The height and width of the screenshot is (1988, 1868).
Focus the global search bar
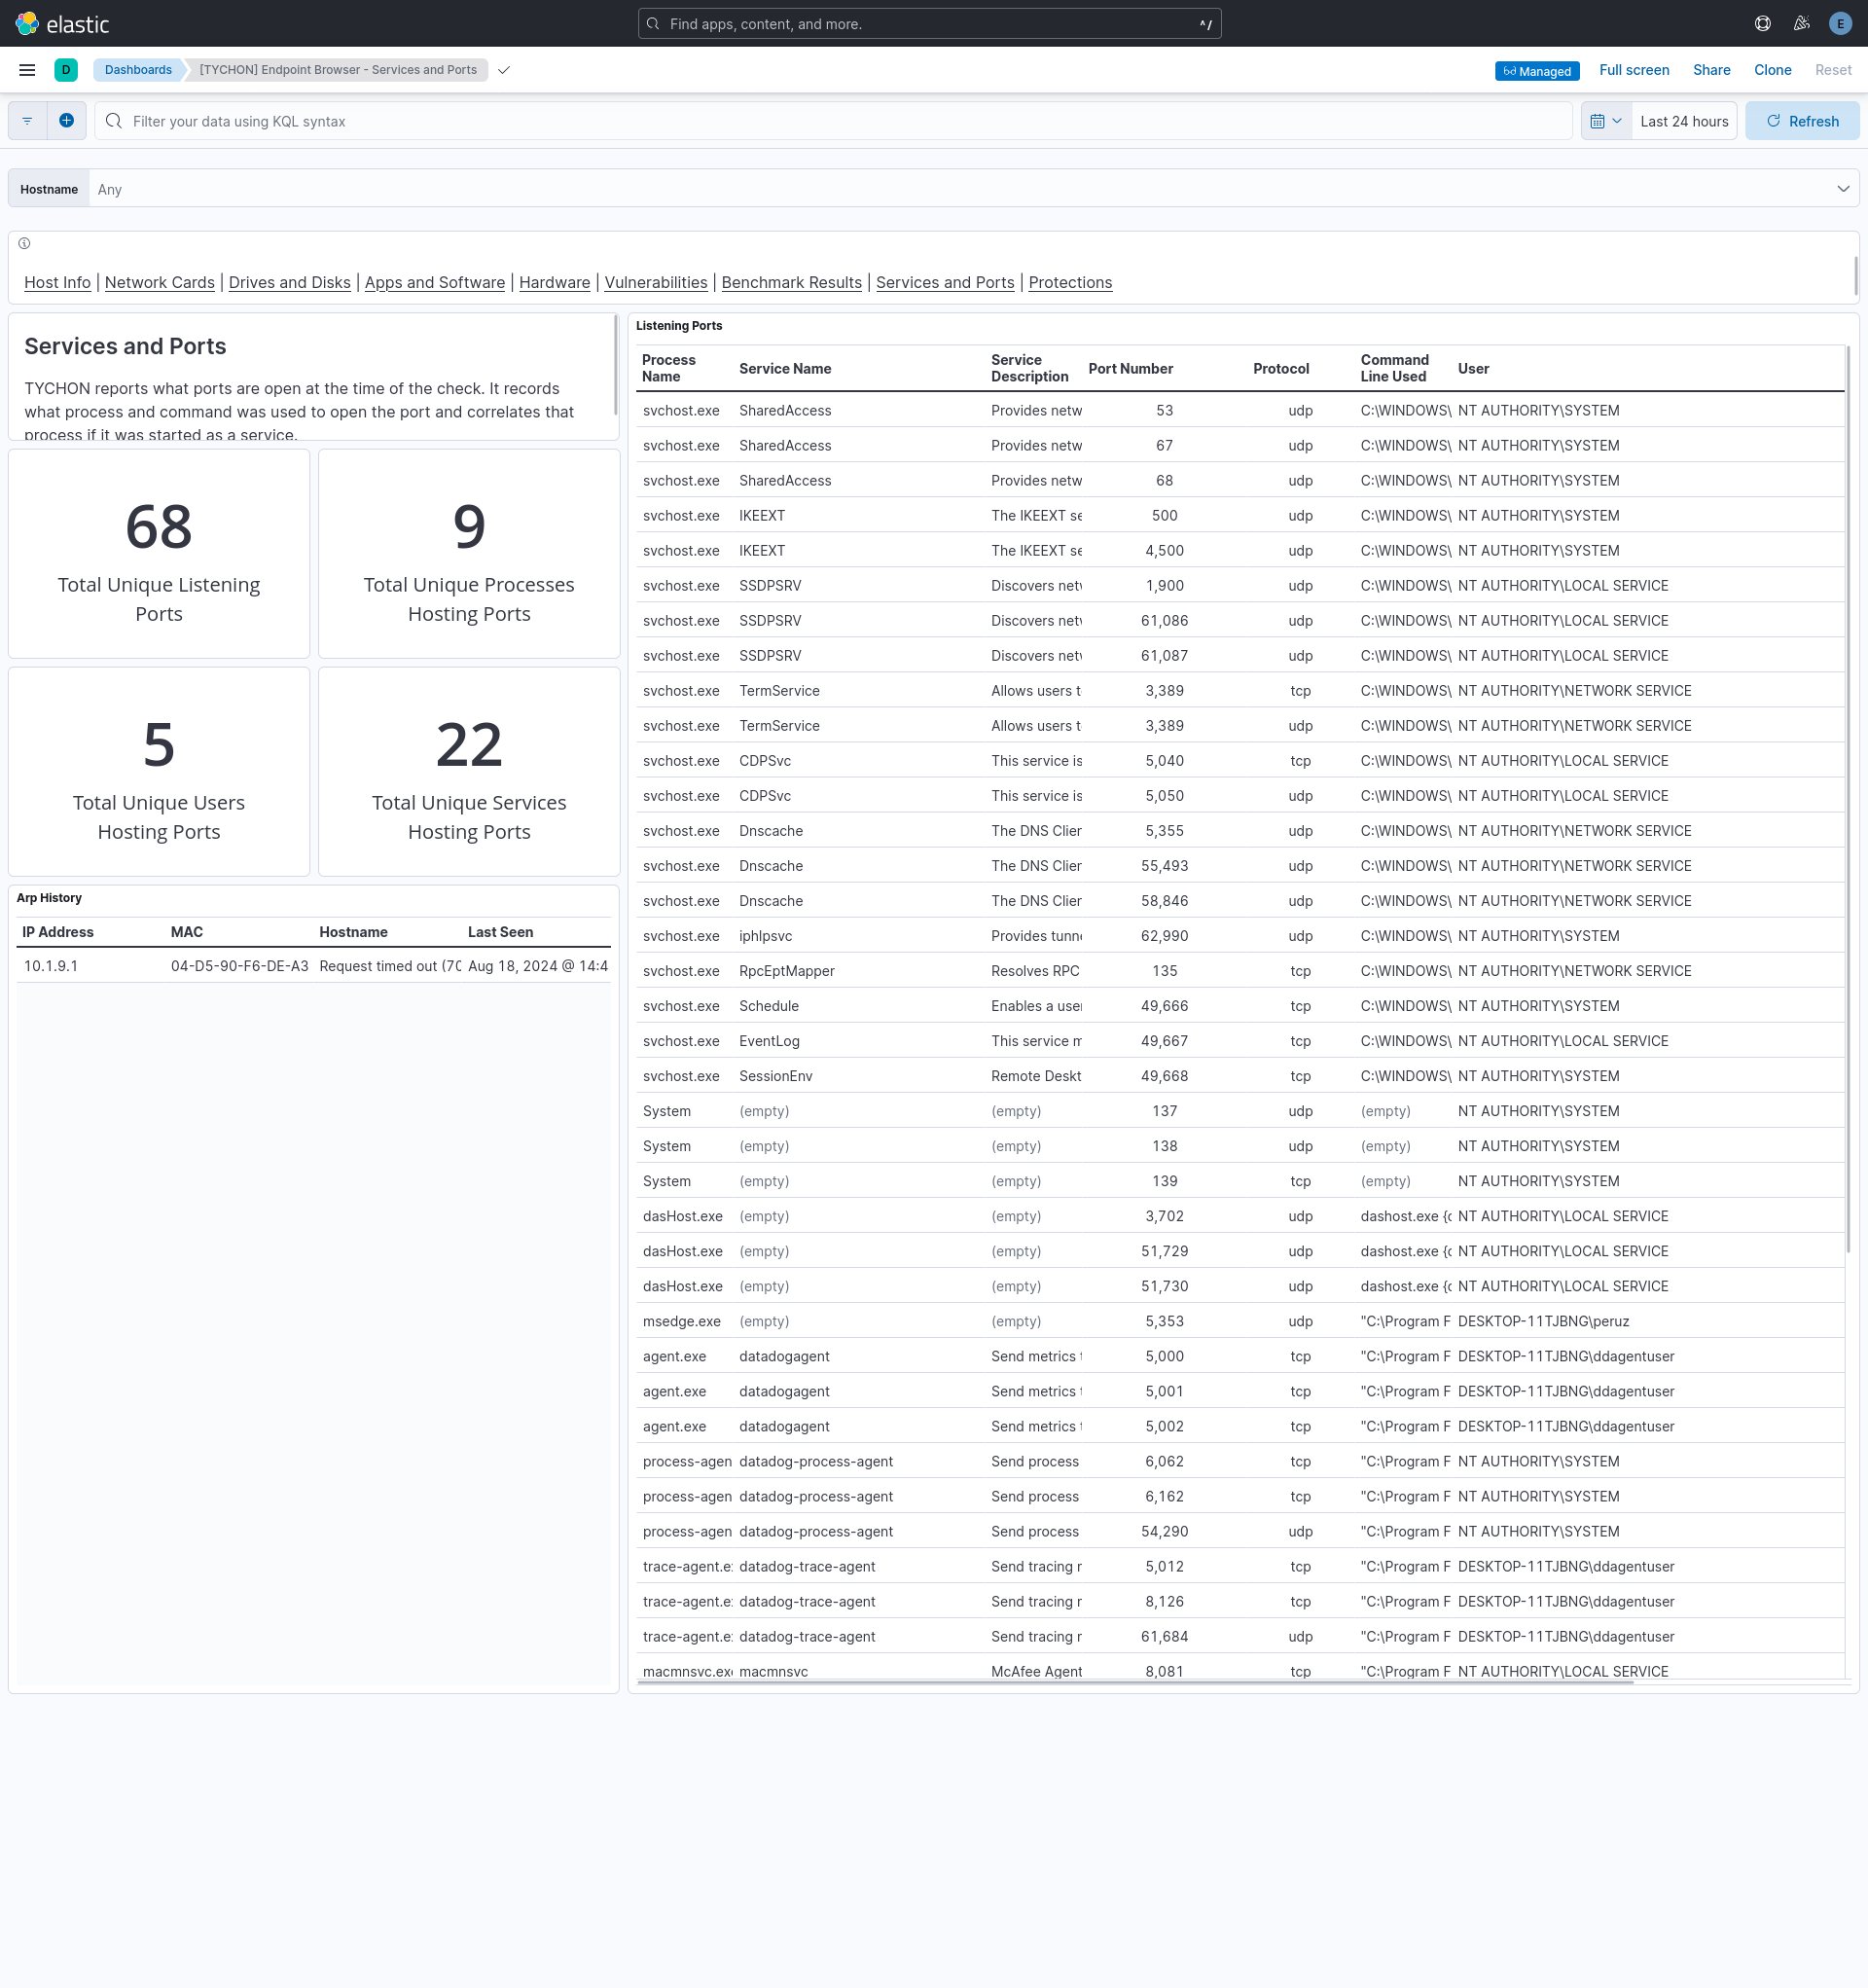tap(929, 24)
